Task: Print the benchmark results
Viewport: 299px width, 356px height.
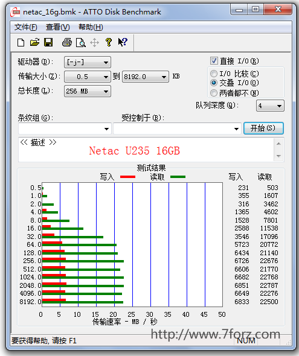Action: [67, 42]
